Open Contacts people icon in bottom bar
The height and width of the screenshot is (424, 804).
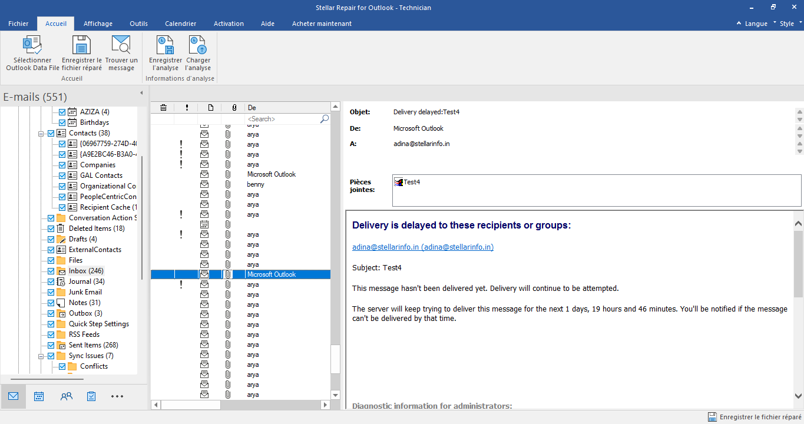pos(66,396)
